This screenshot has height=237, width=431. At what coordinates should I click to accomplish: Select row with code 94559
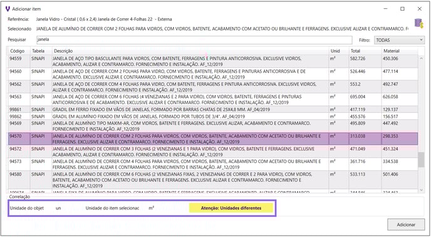coord(213,61)
